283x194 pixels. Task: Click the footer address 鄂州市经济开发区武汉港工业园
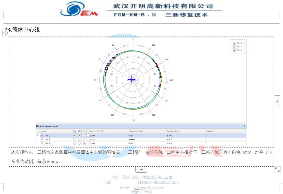(147, 177)
